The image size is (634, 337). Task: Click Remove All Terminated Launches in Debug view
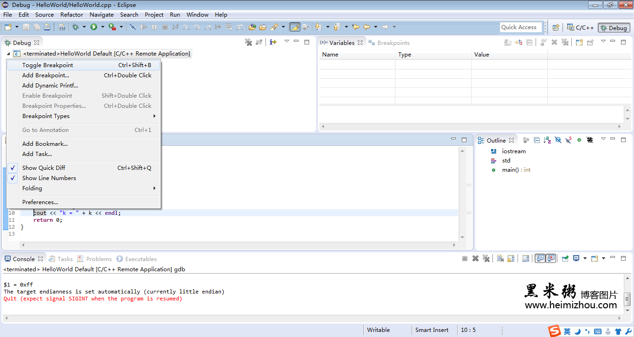click(248, 43)
